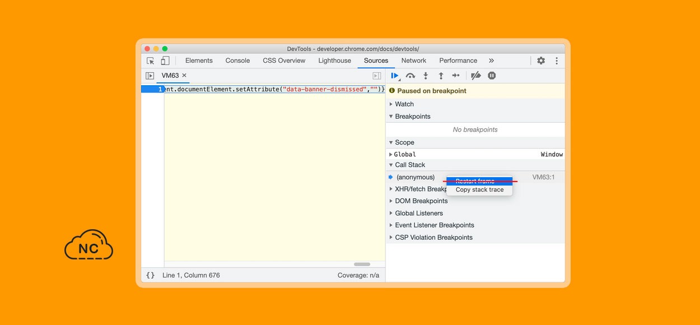
Task: Select the (anonymous) call stack frame
Action: [x=416, y=177]
